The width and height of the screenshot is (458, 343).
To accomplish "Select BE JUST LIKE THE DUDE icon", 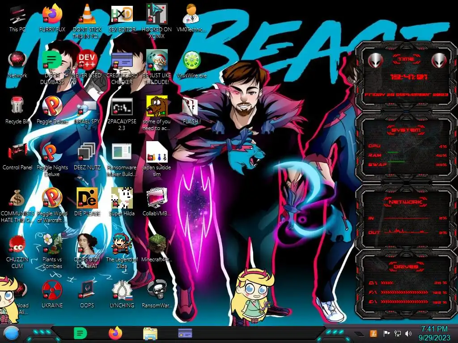I will (x=157, y=68).
